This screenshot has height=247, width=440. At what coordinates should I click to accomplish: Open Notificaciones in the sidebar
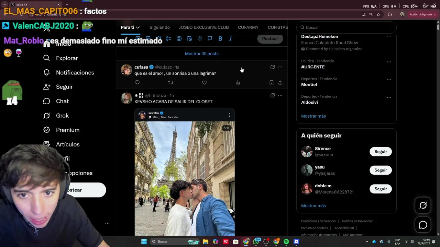pos(69,73)
